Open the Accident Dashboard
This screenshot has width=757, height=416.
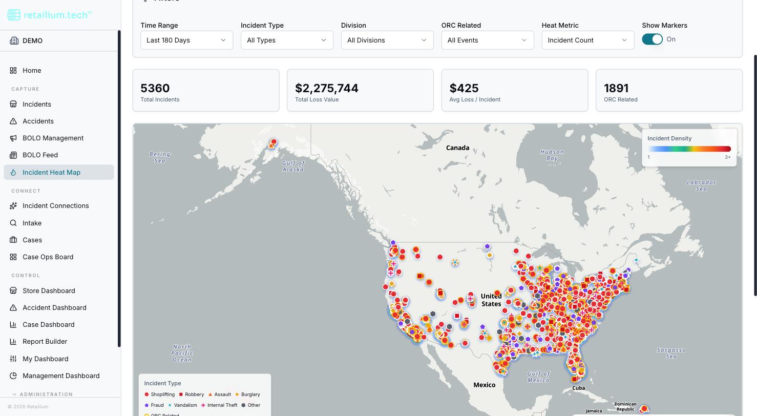(x=59, y=307)
